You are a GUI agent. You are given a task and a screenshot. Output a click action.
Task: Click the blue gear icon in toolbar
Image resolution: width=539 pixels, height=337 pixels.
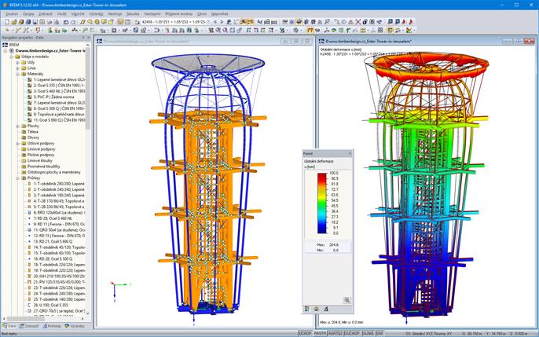pyautogui.click(x=291, y=22)
